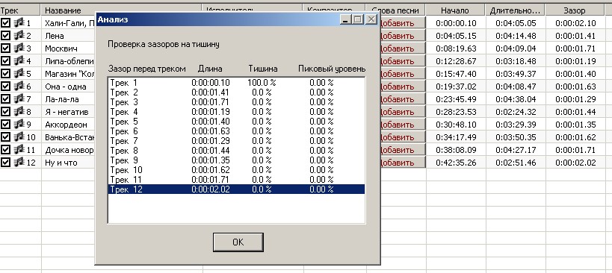Screen dimensions: 612x273
Task: Toggle checkbox for track 6 Она - одна
Action: (5, 86)
